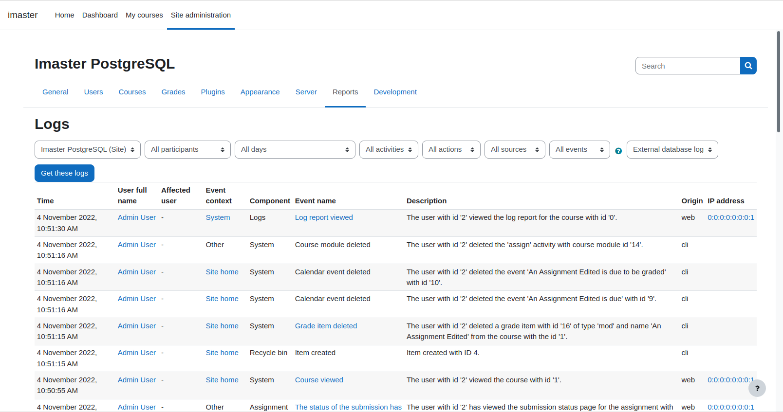Click the IP address in Course viewed row
783x412 pixels.
coord(731,380)
